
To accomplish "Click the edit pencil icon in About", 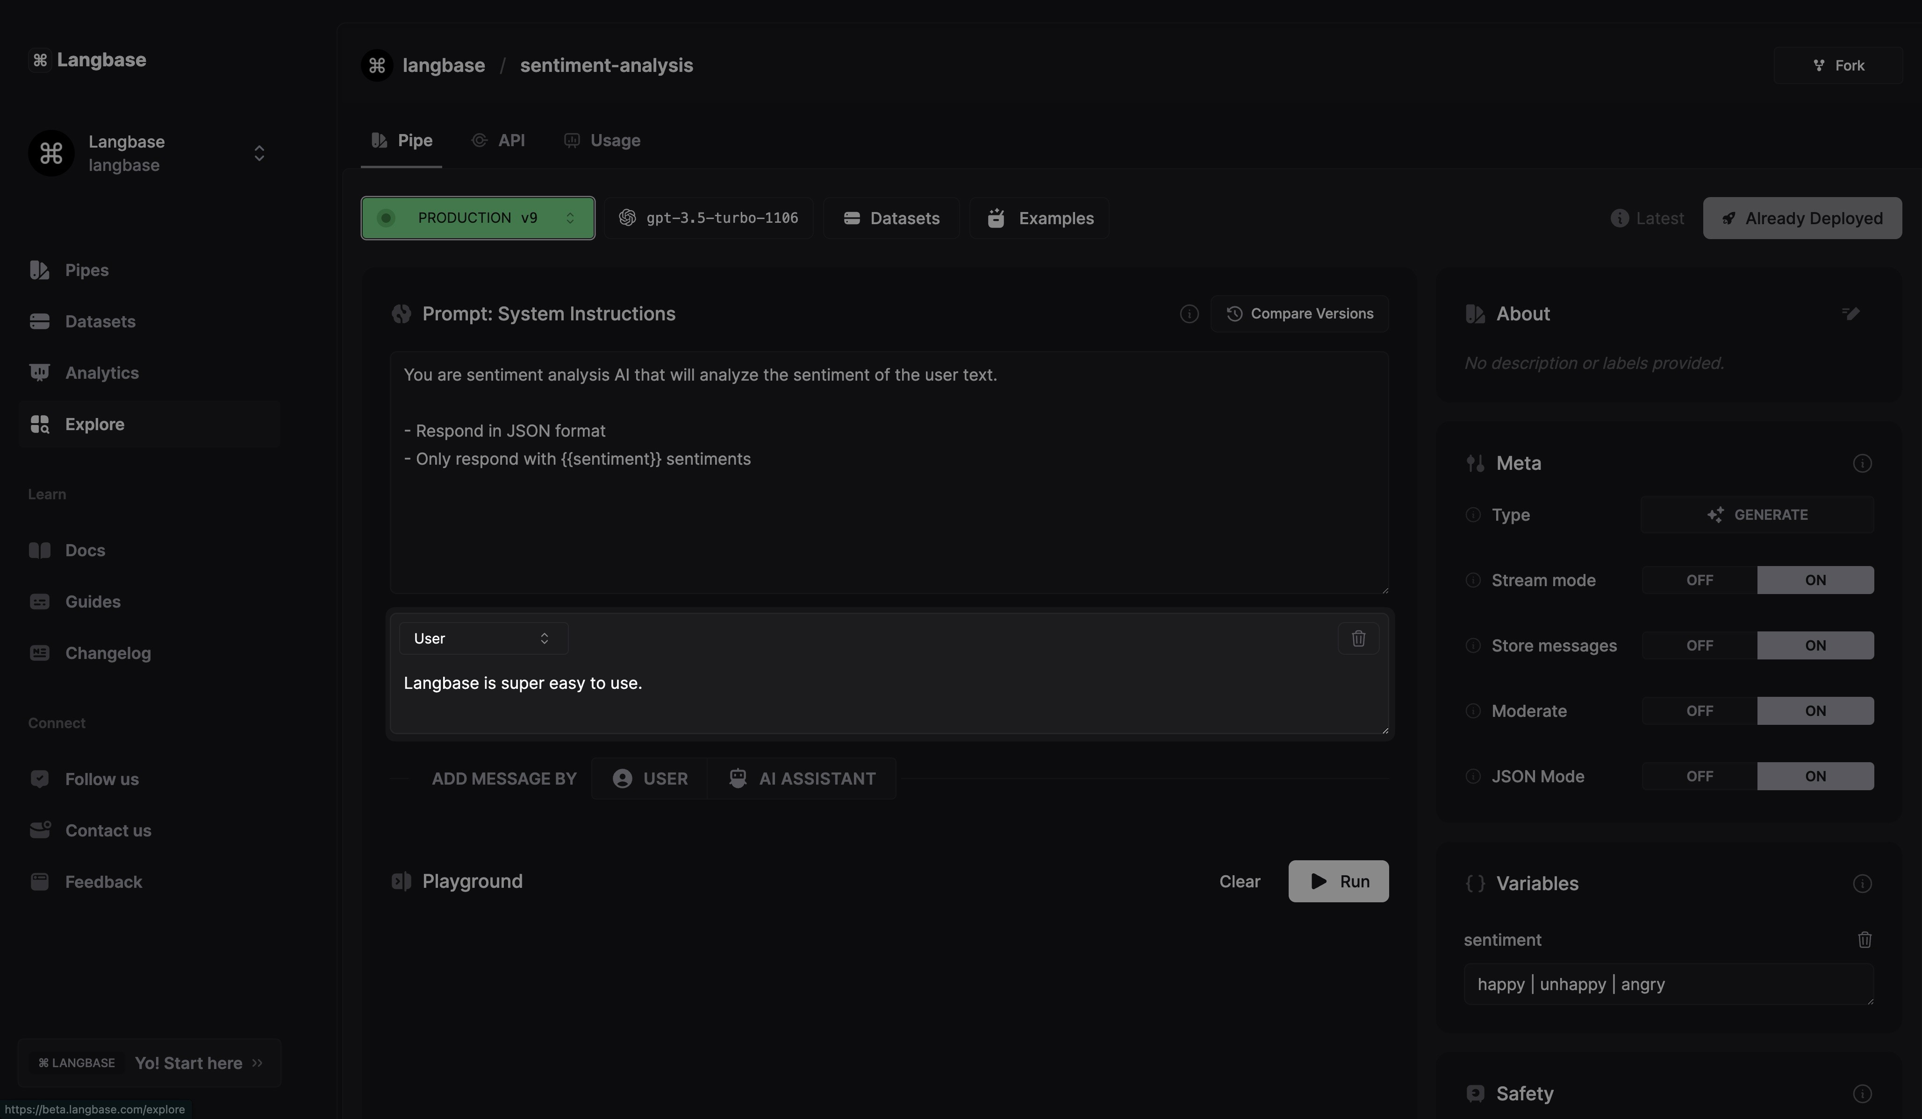I will click(1850, 313).
